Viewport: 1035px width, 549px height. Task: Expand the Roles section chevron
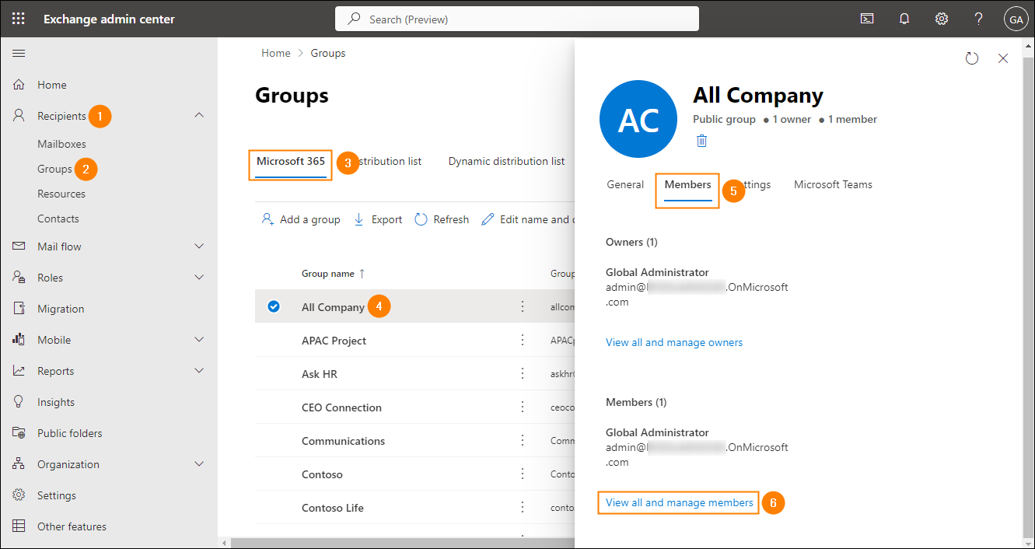pos(199,277)
